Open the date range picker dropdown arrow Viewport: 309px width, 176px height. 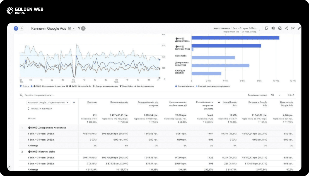(x=260, y=30)
